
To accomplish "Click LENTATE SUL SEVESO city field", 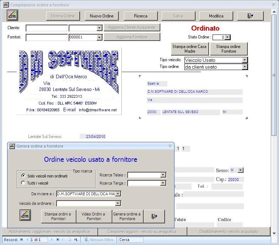I will pyautogui.click(x=191, y=112).
